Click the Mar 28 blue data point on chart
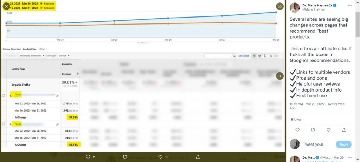This screenshot has height=162, width=360. click(x=276, y=12)
